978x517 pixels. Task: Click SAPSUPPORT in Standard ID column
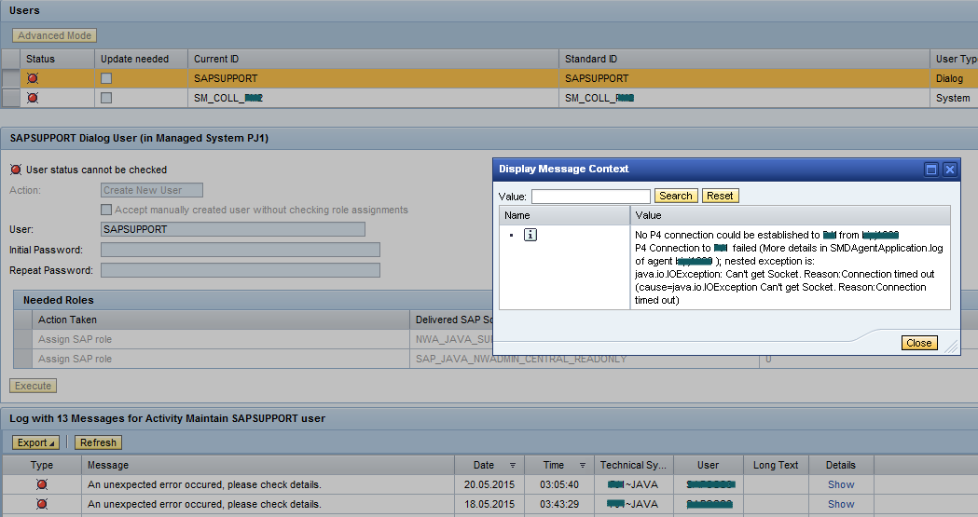tap(597, 78)
